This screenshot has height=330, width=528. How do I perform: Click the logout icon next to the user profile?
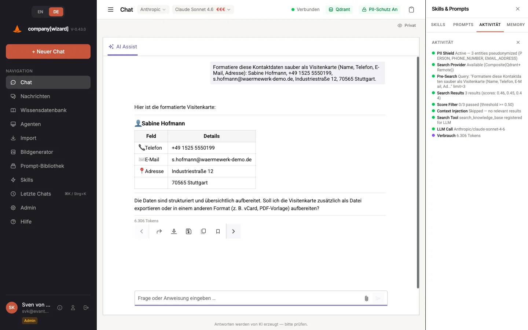(x=86, y=308)
